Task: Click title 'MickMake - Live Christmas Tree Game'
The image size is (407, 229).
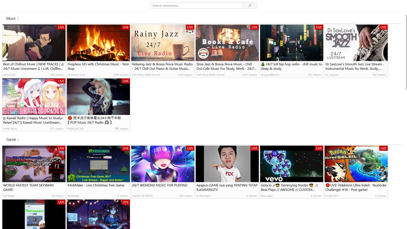Action: pos(96,185)
